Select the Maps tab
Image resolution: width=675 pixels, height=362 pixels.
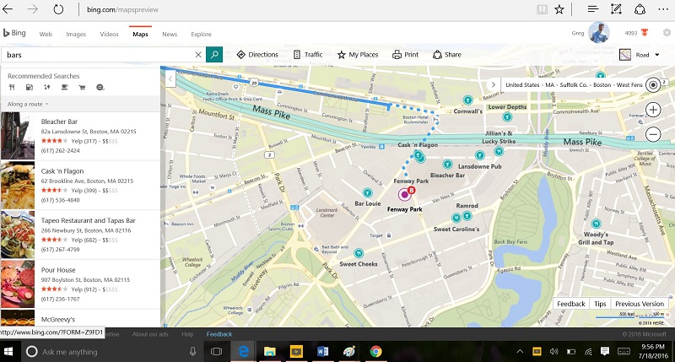[x=140, y=34]
